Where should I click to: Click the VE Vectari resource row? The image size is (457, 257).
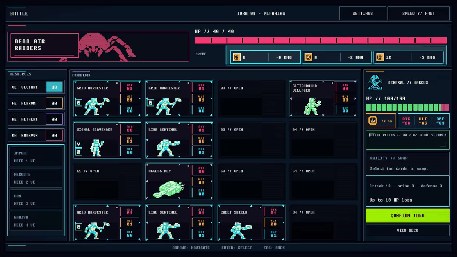[x=36, y=87]
